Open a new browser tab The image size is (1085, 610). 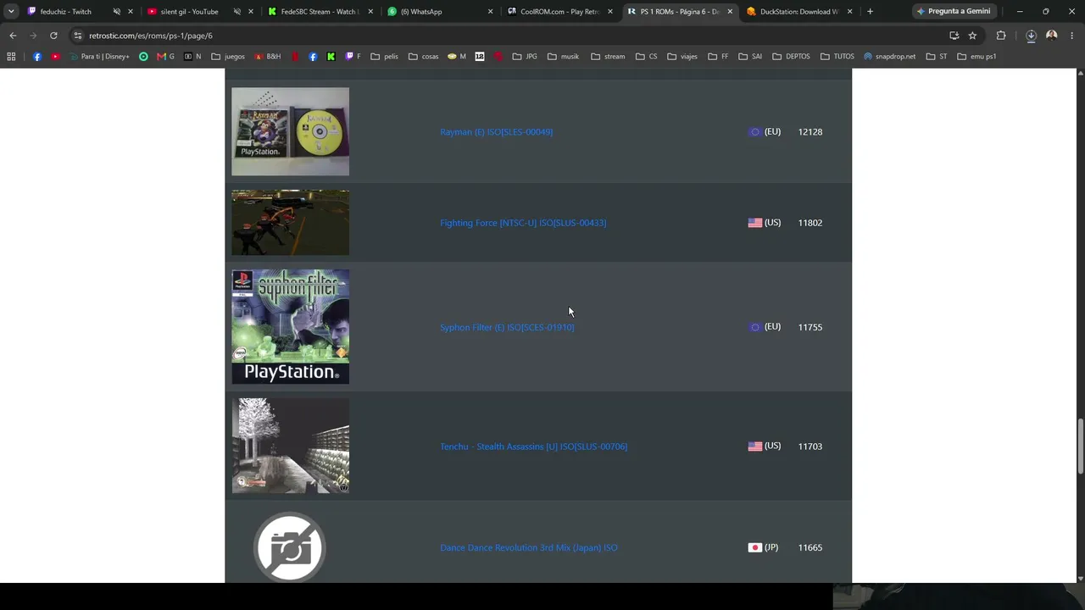coord(870,12)
